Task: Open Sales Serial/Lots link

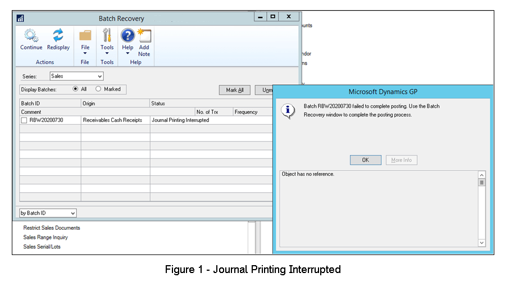Action: (42, 247)
